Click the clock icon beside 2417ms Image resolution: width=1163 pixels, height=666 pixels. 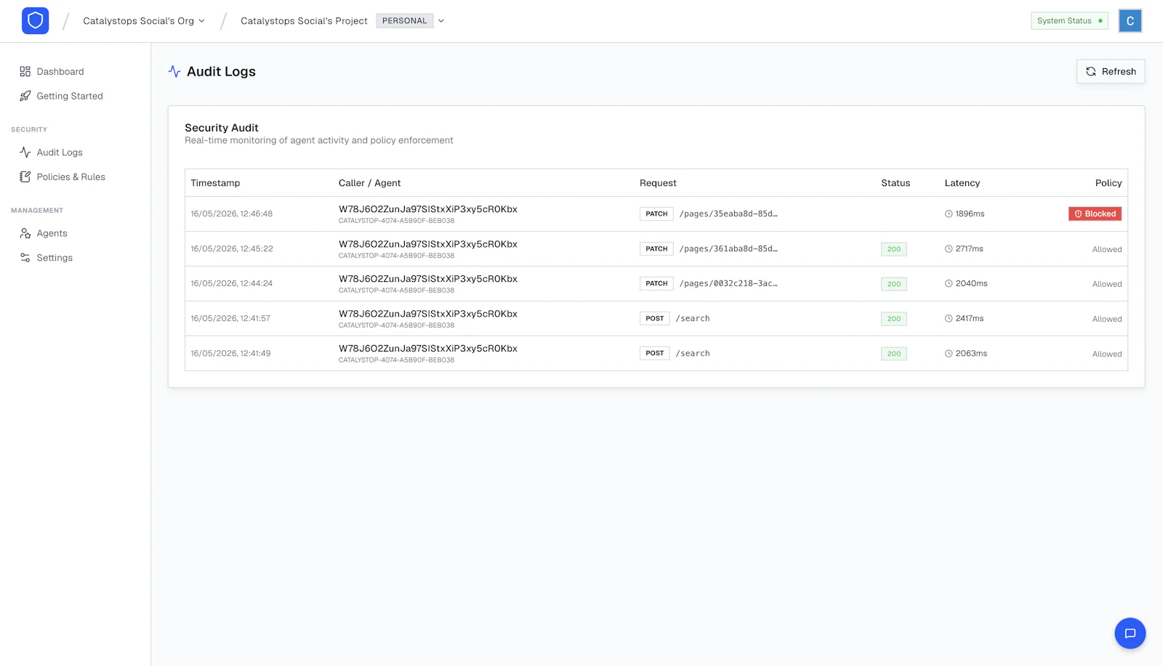949,319
